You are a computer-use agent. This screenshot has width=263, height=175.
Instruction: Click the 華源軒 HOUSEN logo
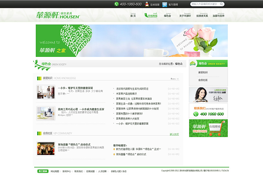pyautogui.click(x=58, y=15)
